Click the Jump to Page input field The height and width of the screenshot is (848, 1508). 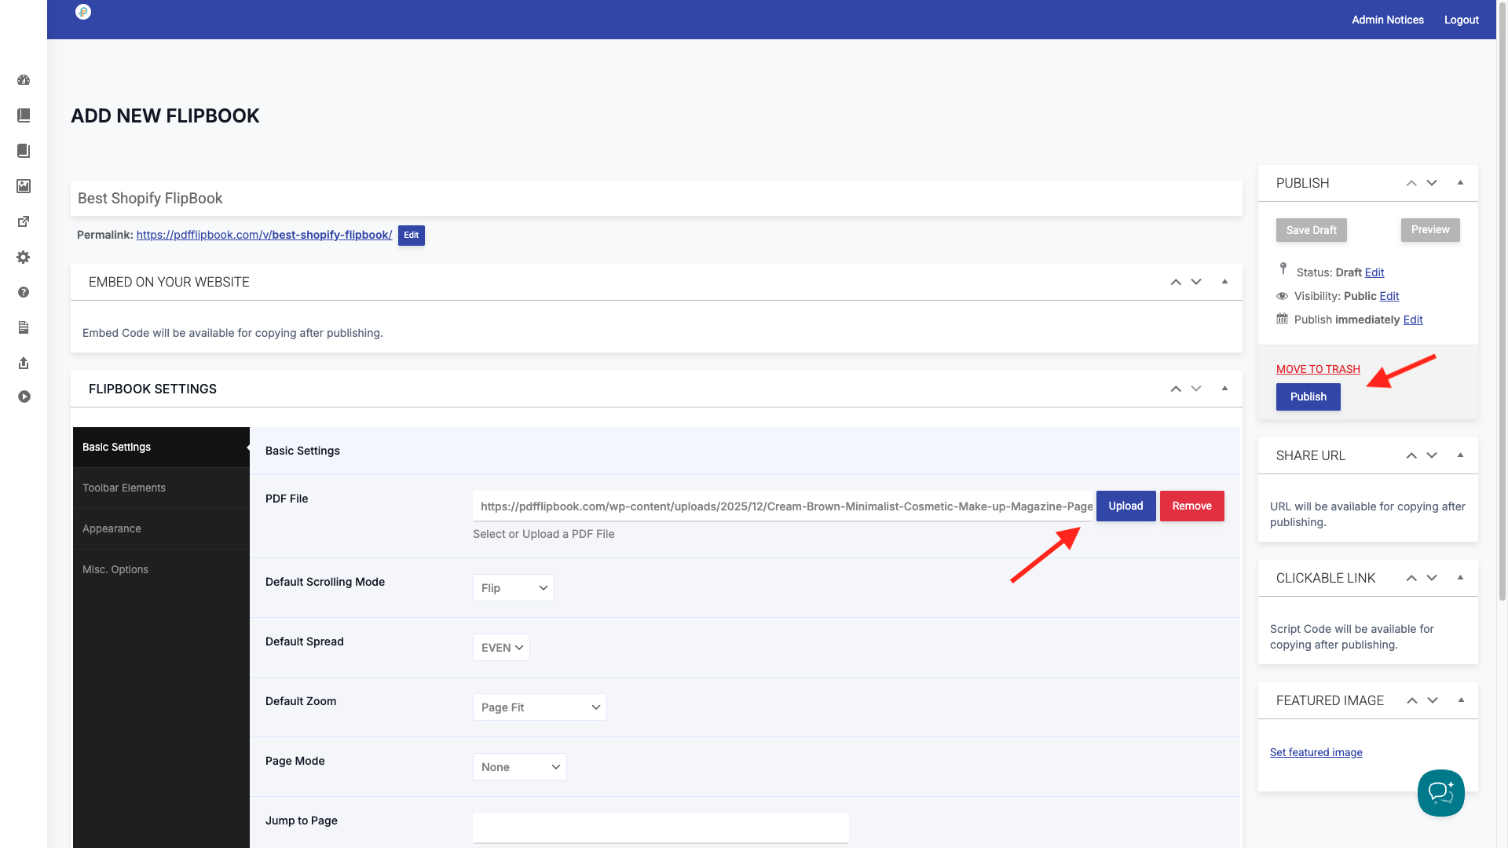[x=660, y=828]
